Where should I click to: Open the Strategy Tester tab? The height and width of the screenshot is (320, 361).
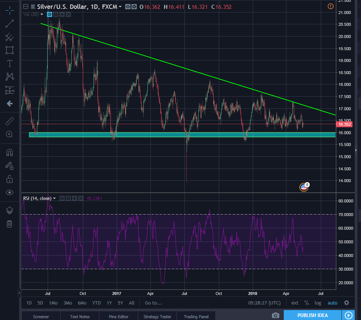(x=157, y=317)
